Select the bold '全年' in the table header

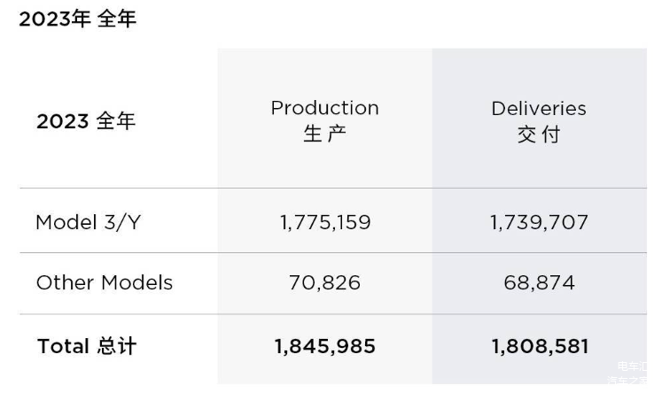click(x=115, y=122)
